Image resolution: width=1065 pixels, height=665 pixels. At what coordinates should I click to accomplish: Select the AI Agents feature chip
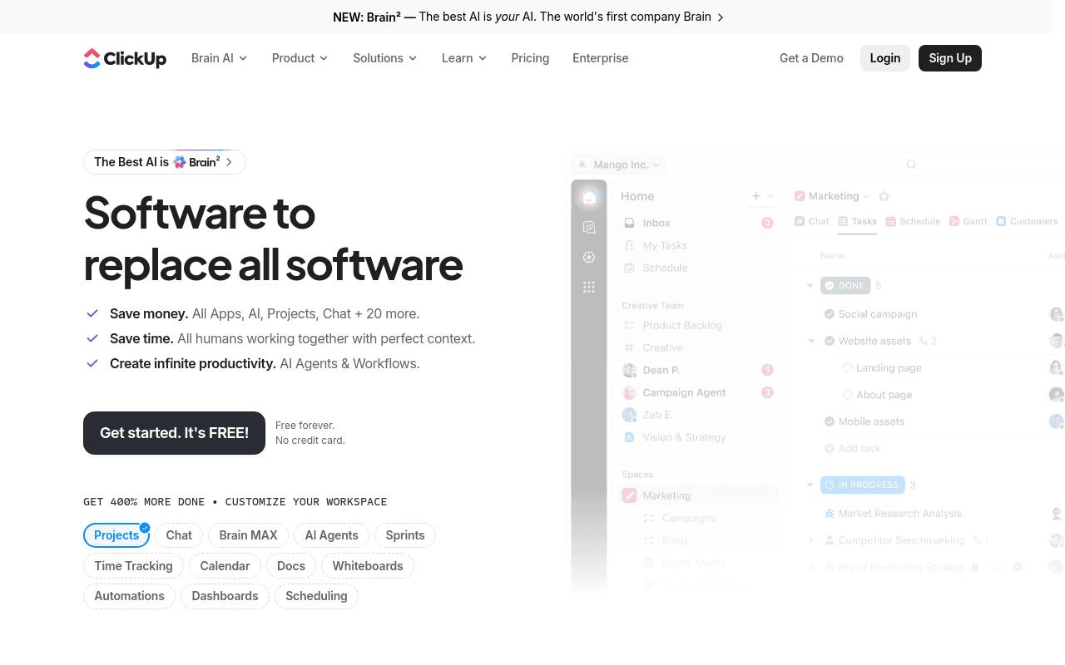(331, 535)
